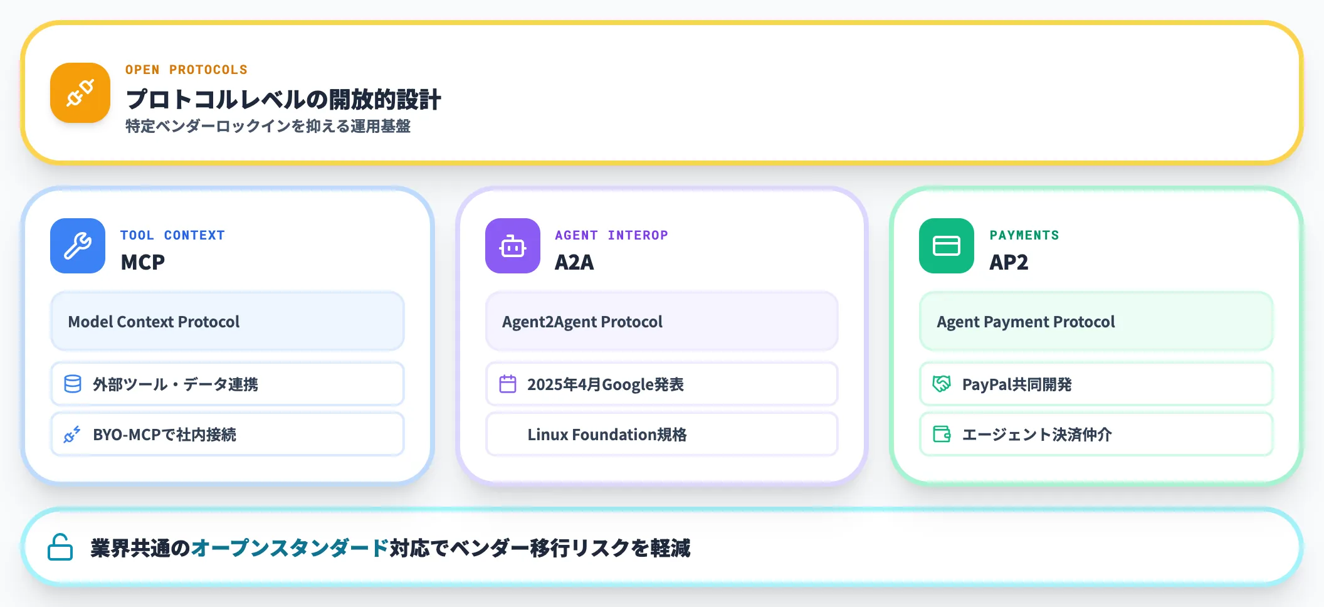Click the orange plug icon in the OPEN PROTOCOLS header
Screen dimensions: 1324x607
80,92
